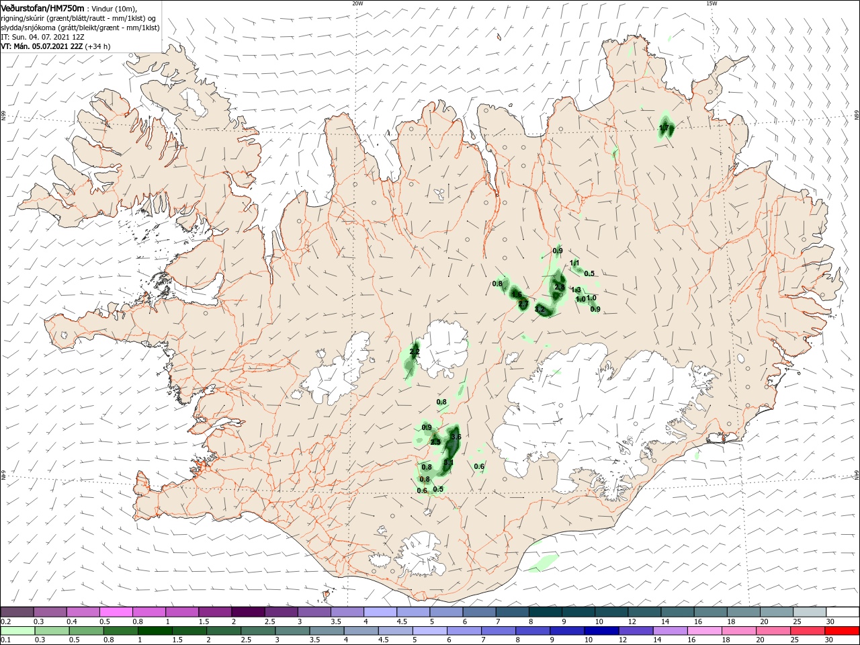Click the 1.3 precipitation value
This screenshot has width=860, height=645.
click(x=576, y=290)
